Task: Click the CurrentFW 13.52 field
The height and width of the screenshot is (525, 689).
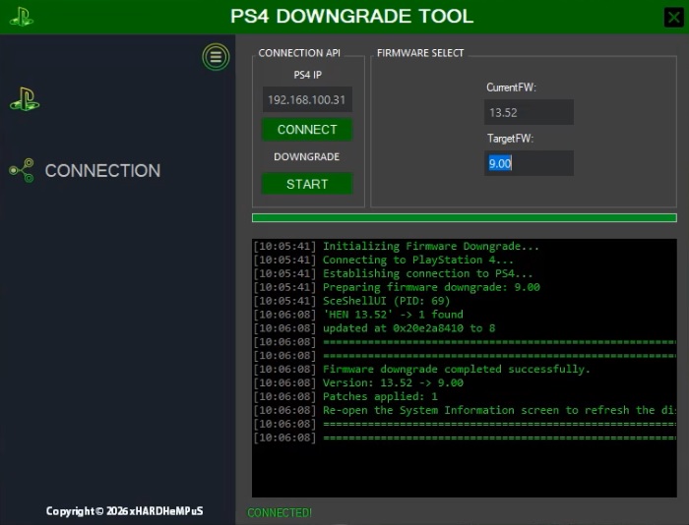Action: click(529, 112)
